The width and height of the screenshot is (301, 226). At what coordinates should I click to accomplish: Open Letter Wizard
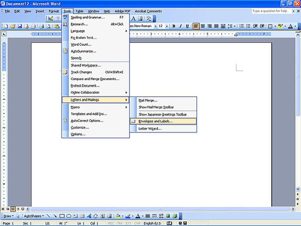point(163,128)
